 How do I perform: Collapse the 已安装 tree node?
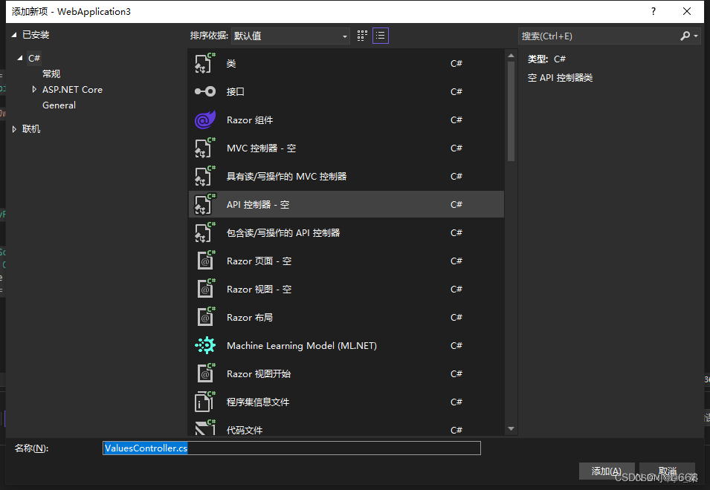click(14, 35)
